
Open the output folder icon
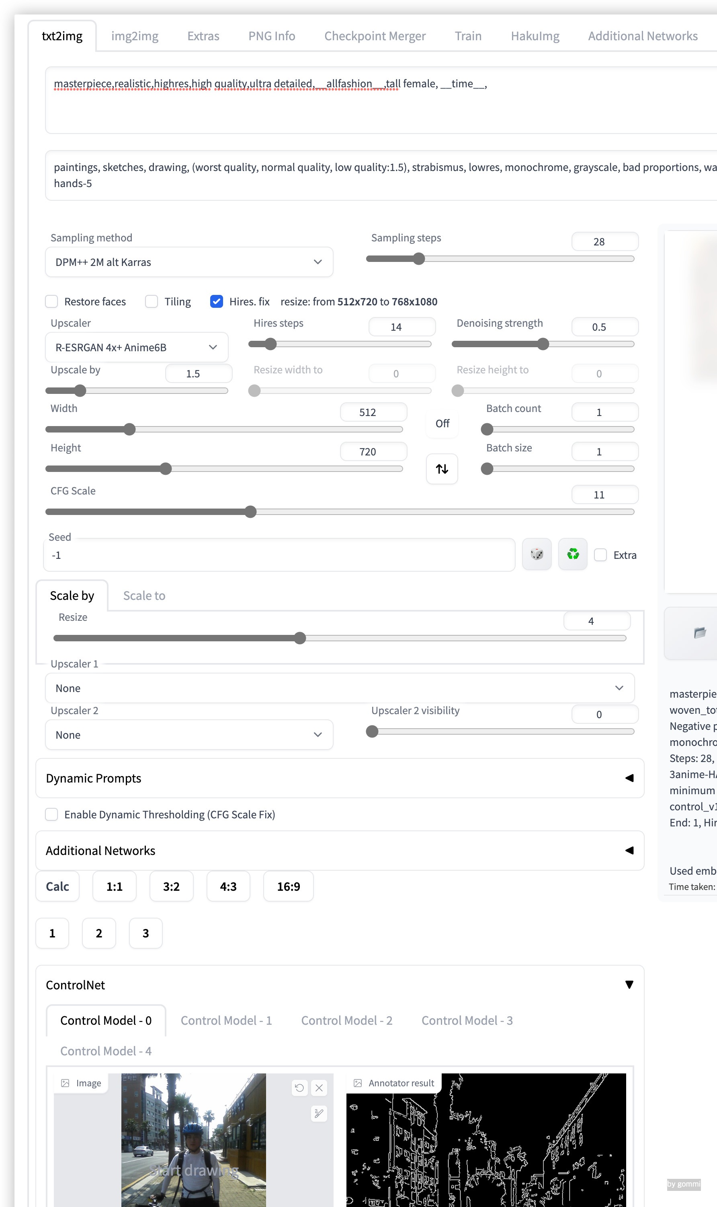pos(700,632)
